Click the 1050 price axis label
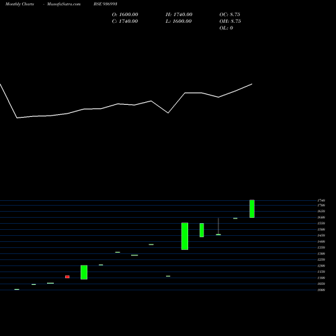The image size is (336, 336). pyautogui.click(x=321, y=284)
